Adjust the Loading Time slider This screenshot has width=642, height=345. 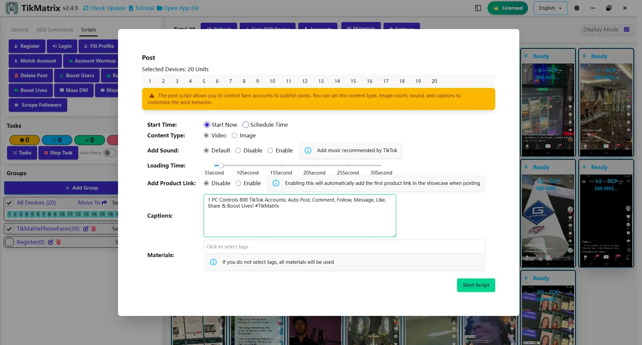click(221, 165)
